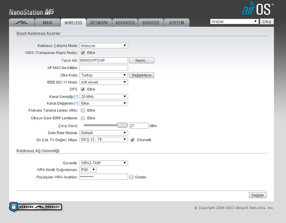Click the Çıkış logout button
This screenshot has width=286, height=223.
pyautogui.click(x=267, y=21)
